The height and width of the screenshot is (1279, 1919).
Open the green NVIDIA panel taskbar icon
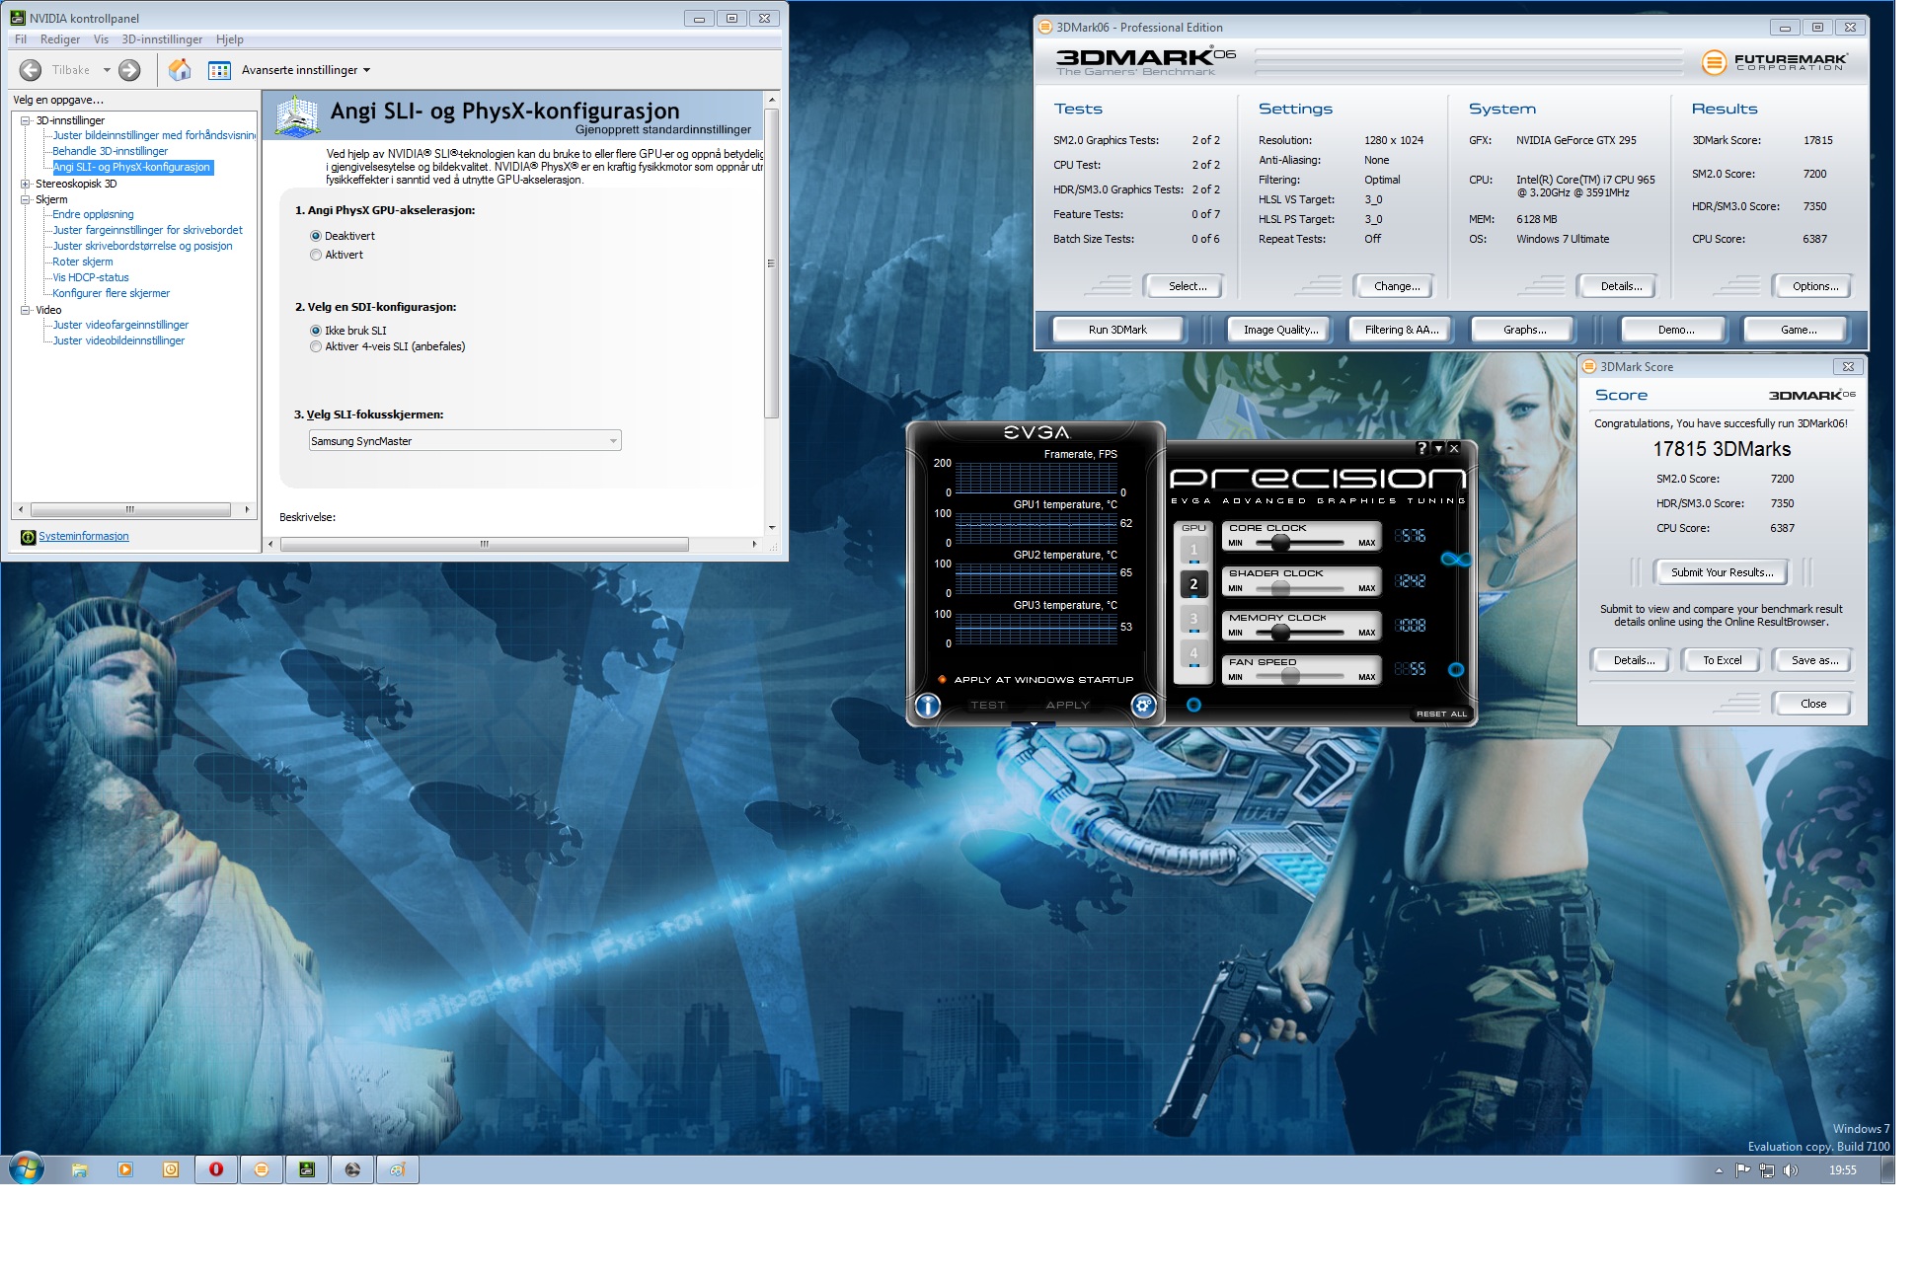tap(307, 1169)
